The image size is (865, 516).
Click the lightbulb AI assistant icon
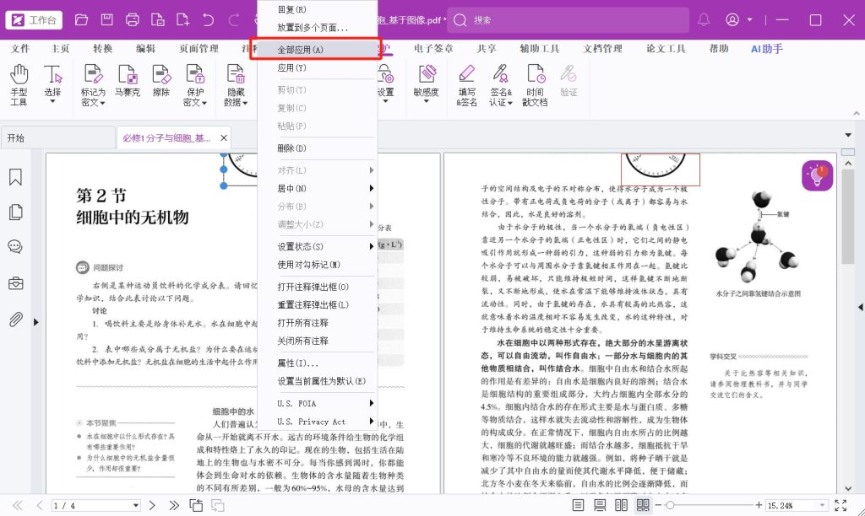[x=817, y=175]
